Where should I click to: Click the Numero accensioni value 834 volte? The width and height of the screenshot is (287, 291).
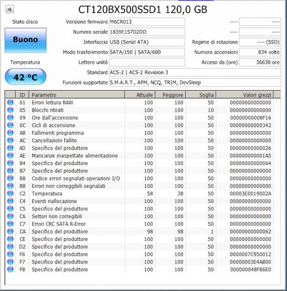(260, 52)
